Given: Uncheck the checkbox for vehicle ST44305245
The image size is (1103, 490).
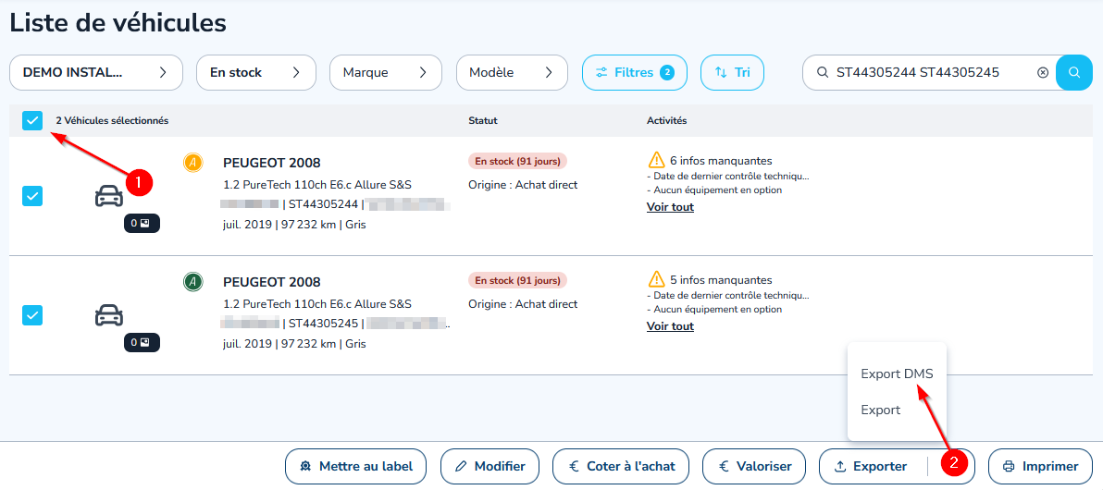Looking at the screenshot, I should click(x=32, y=315).
